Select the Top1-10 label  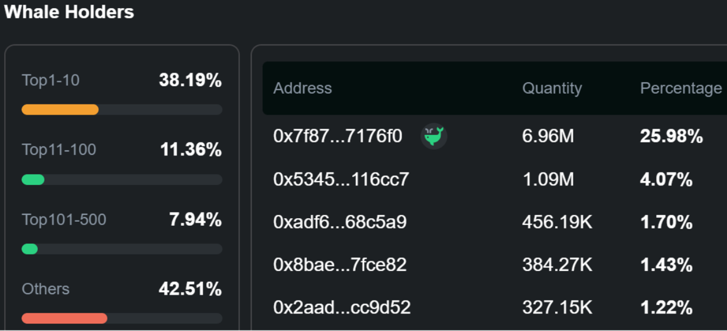coord(51,80)
